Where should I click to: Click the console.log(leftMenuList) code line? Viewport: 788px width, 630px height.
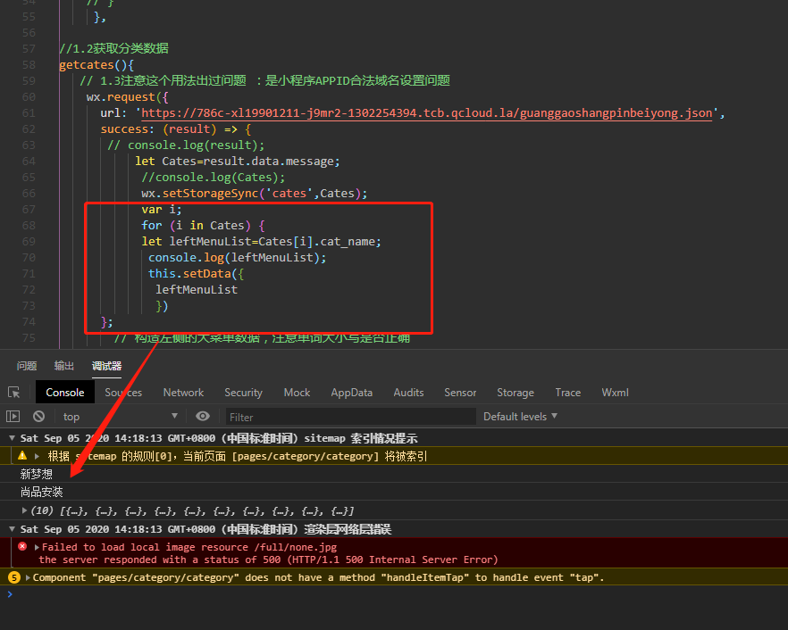coord(238,258)
